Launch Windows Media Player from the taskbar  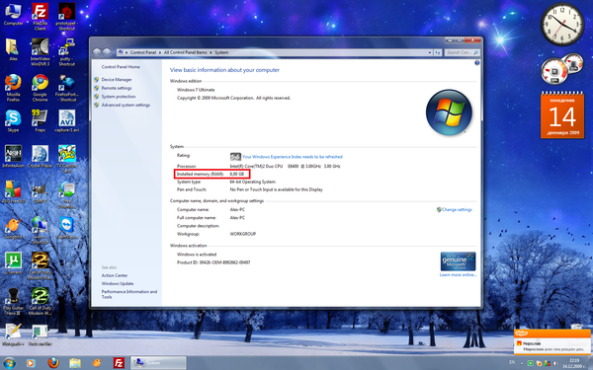tap(31, 363)
